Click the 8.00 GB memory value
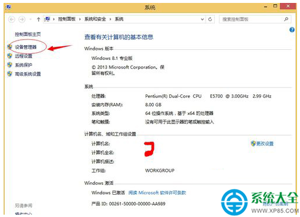Viewport: 300px width, 217px height. click(x=153, y=105)
